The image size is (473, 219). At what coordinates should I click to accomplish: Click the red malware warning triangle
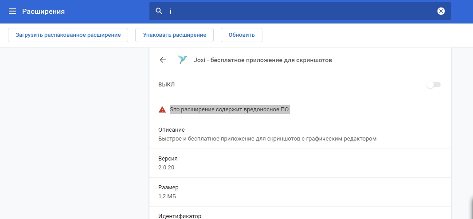tap(162, 109)
